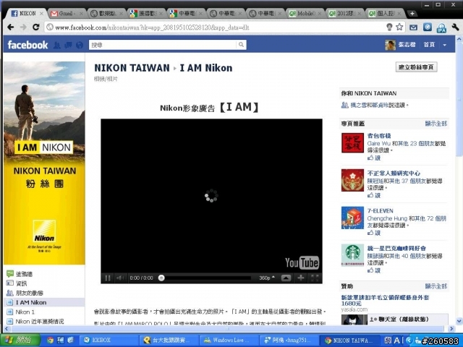Enter fullscreen on the video player

pyautogui.click(x=315, y=278)
